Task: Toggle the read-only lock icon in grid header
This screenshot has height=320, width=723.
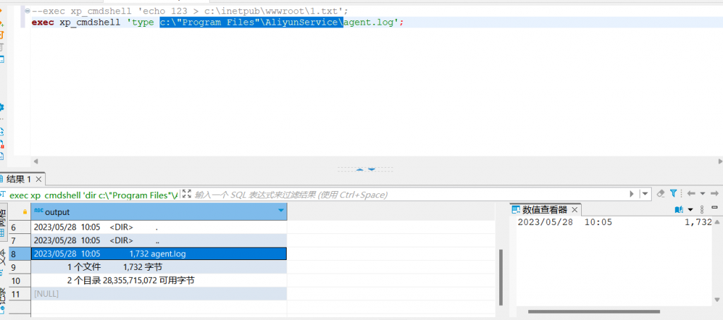Action: click(x=25, y=211)
